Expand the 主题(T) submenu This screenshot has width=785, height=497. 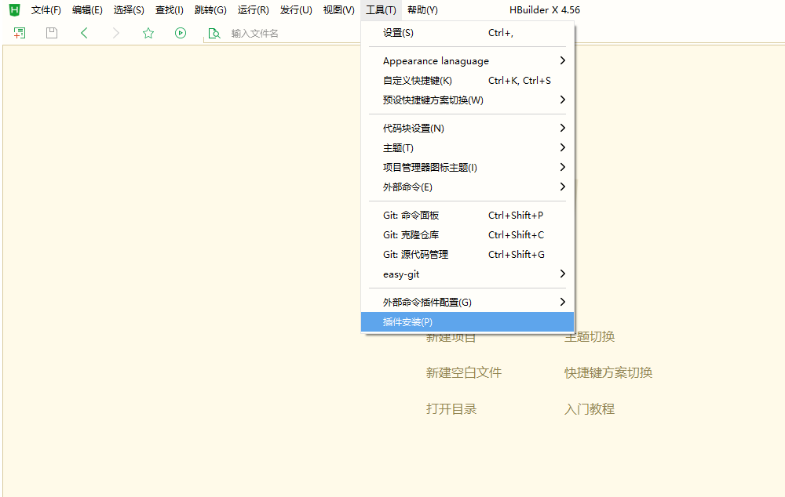468,148
